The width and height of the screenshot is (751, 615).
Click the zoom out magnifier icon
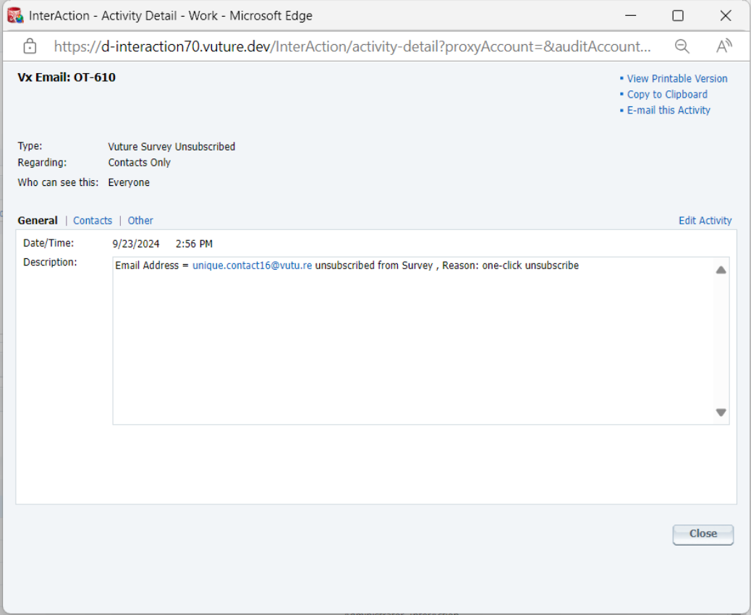[682, 46]
